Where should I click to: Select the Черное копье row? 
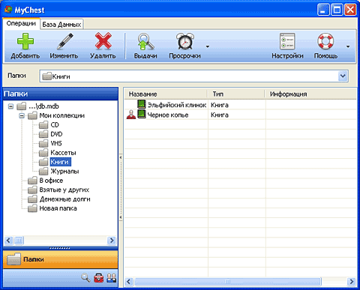tap(240, 115)
